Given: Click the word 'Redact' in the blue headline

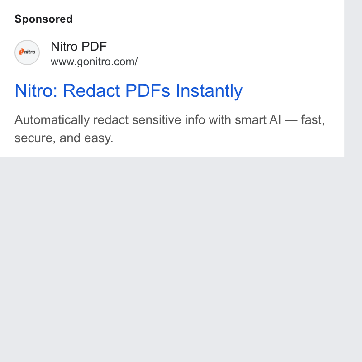Looking at the screenshot, I should 91,90.
